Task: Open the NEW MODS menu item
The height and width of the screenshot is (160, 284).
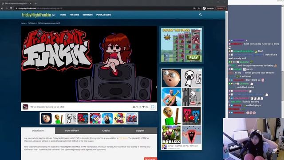Action: (88, 15)
